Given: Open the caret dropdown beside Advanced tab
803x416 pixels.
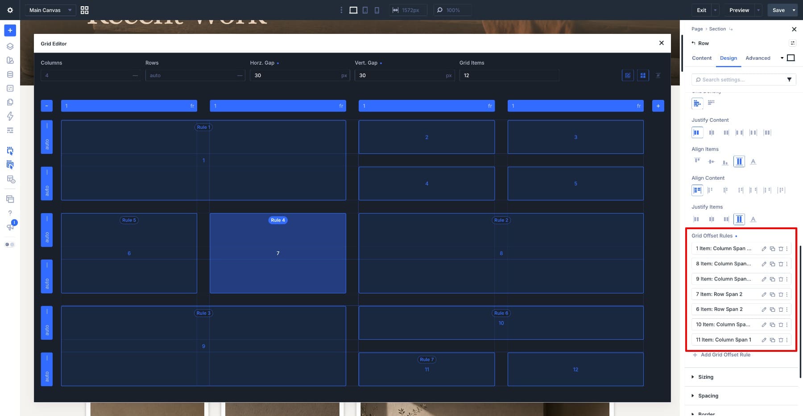Looking at the screenshot, I should click(x=782, y=58).
